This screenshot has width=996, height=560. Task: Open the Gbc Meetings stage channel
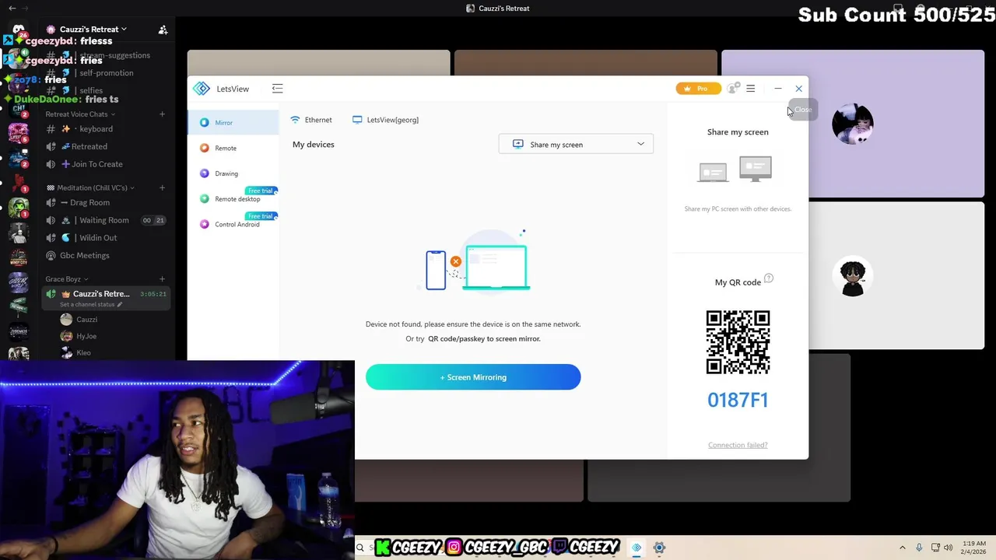click(105, 255)
